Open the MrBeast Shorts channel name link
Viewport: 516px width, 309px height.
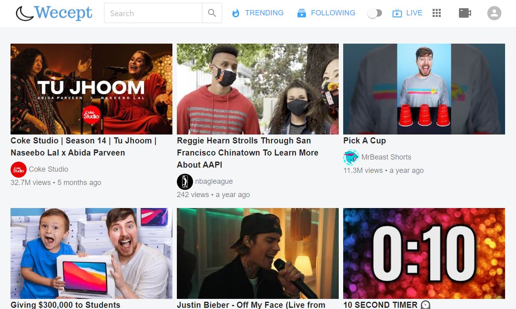[386, 157]
